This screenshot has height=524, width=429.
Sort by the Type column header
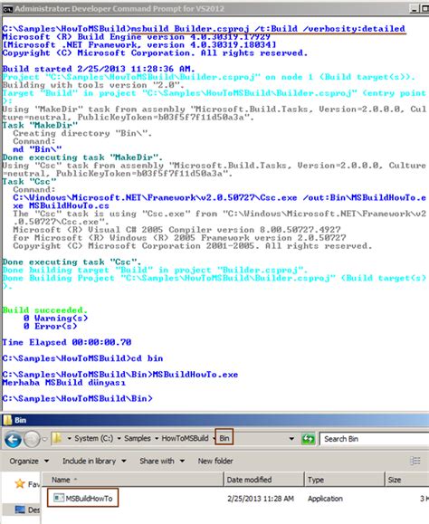[345, 480]
